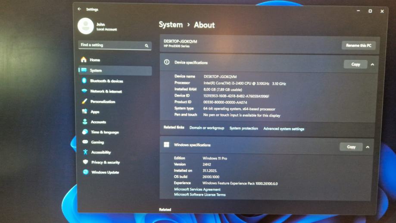Image resolution: width=396 pixels, height=223 pixels.
Task: Click the Gaming controller icon
Action: (x=85, y=142)
